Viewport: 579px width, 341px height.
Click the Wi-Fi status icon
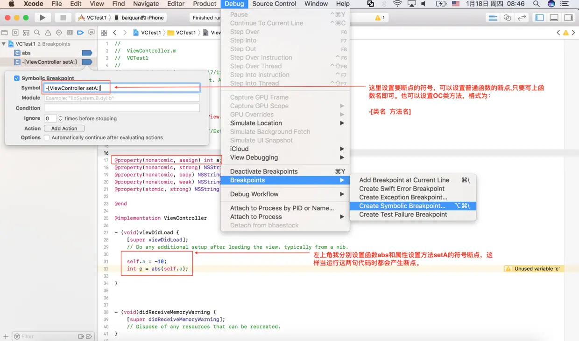[x=397, y=4]
